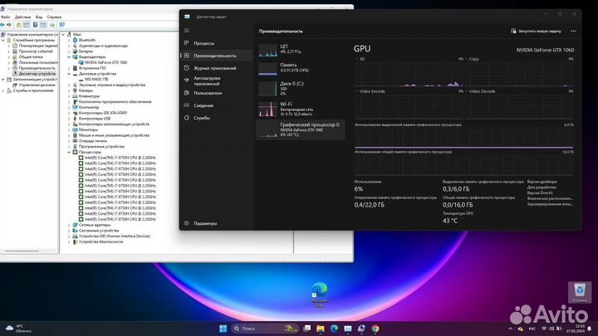Select Task Scheduler in left tree
This screenshot has width=598, height=336.
coord(37,46)
